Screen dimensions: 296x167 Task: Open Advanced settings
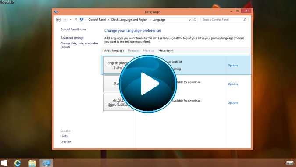pyautogui.click(x=72, y=38)
